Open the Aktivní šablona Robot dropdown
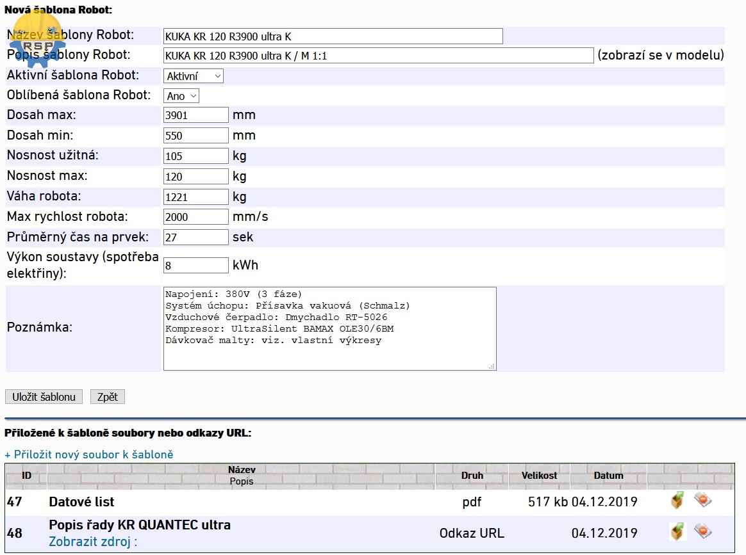The height and width of the screenshot is (555, 746). tap(193, 76)
